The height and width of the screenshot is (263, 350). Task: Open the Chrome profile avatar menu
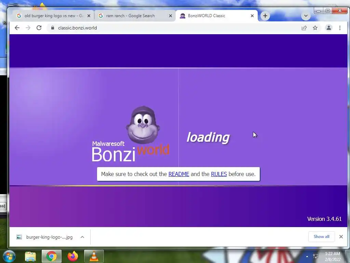328,28
